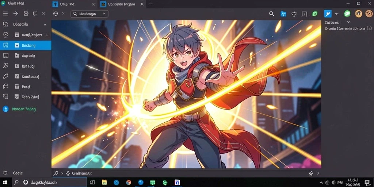Click the camera icon in the left toolbar
The width and height of the screenshot is (374, 187).
pyautogui.click(x=26, y=14)
